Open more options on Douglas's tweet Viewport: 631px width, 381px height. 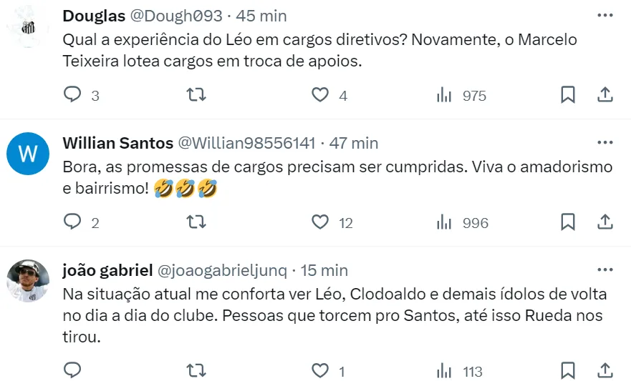pos(604,15)
